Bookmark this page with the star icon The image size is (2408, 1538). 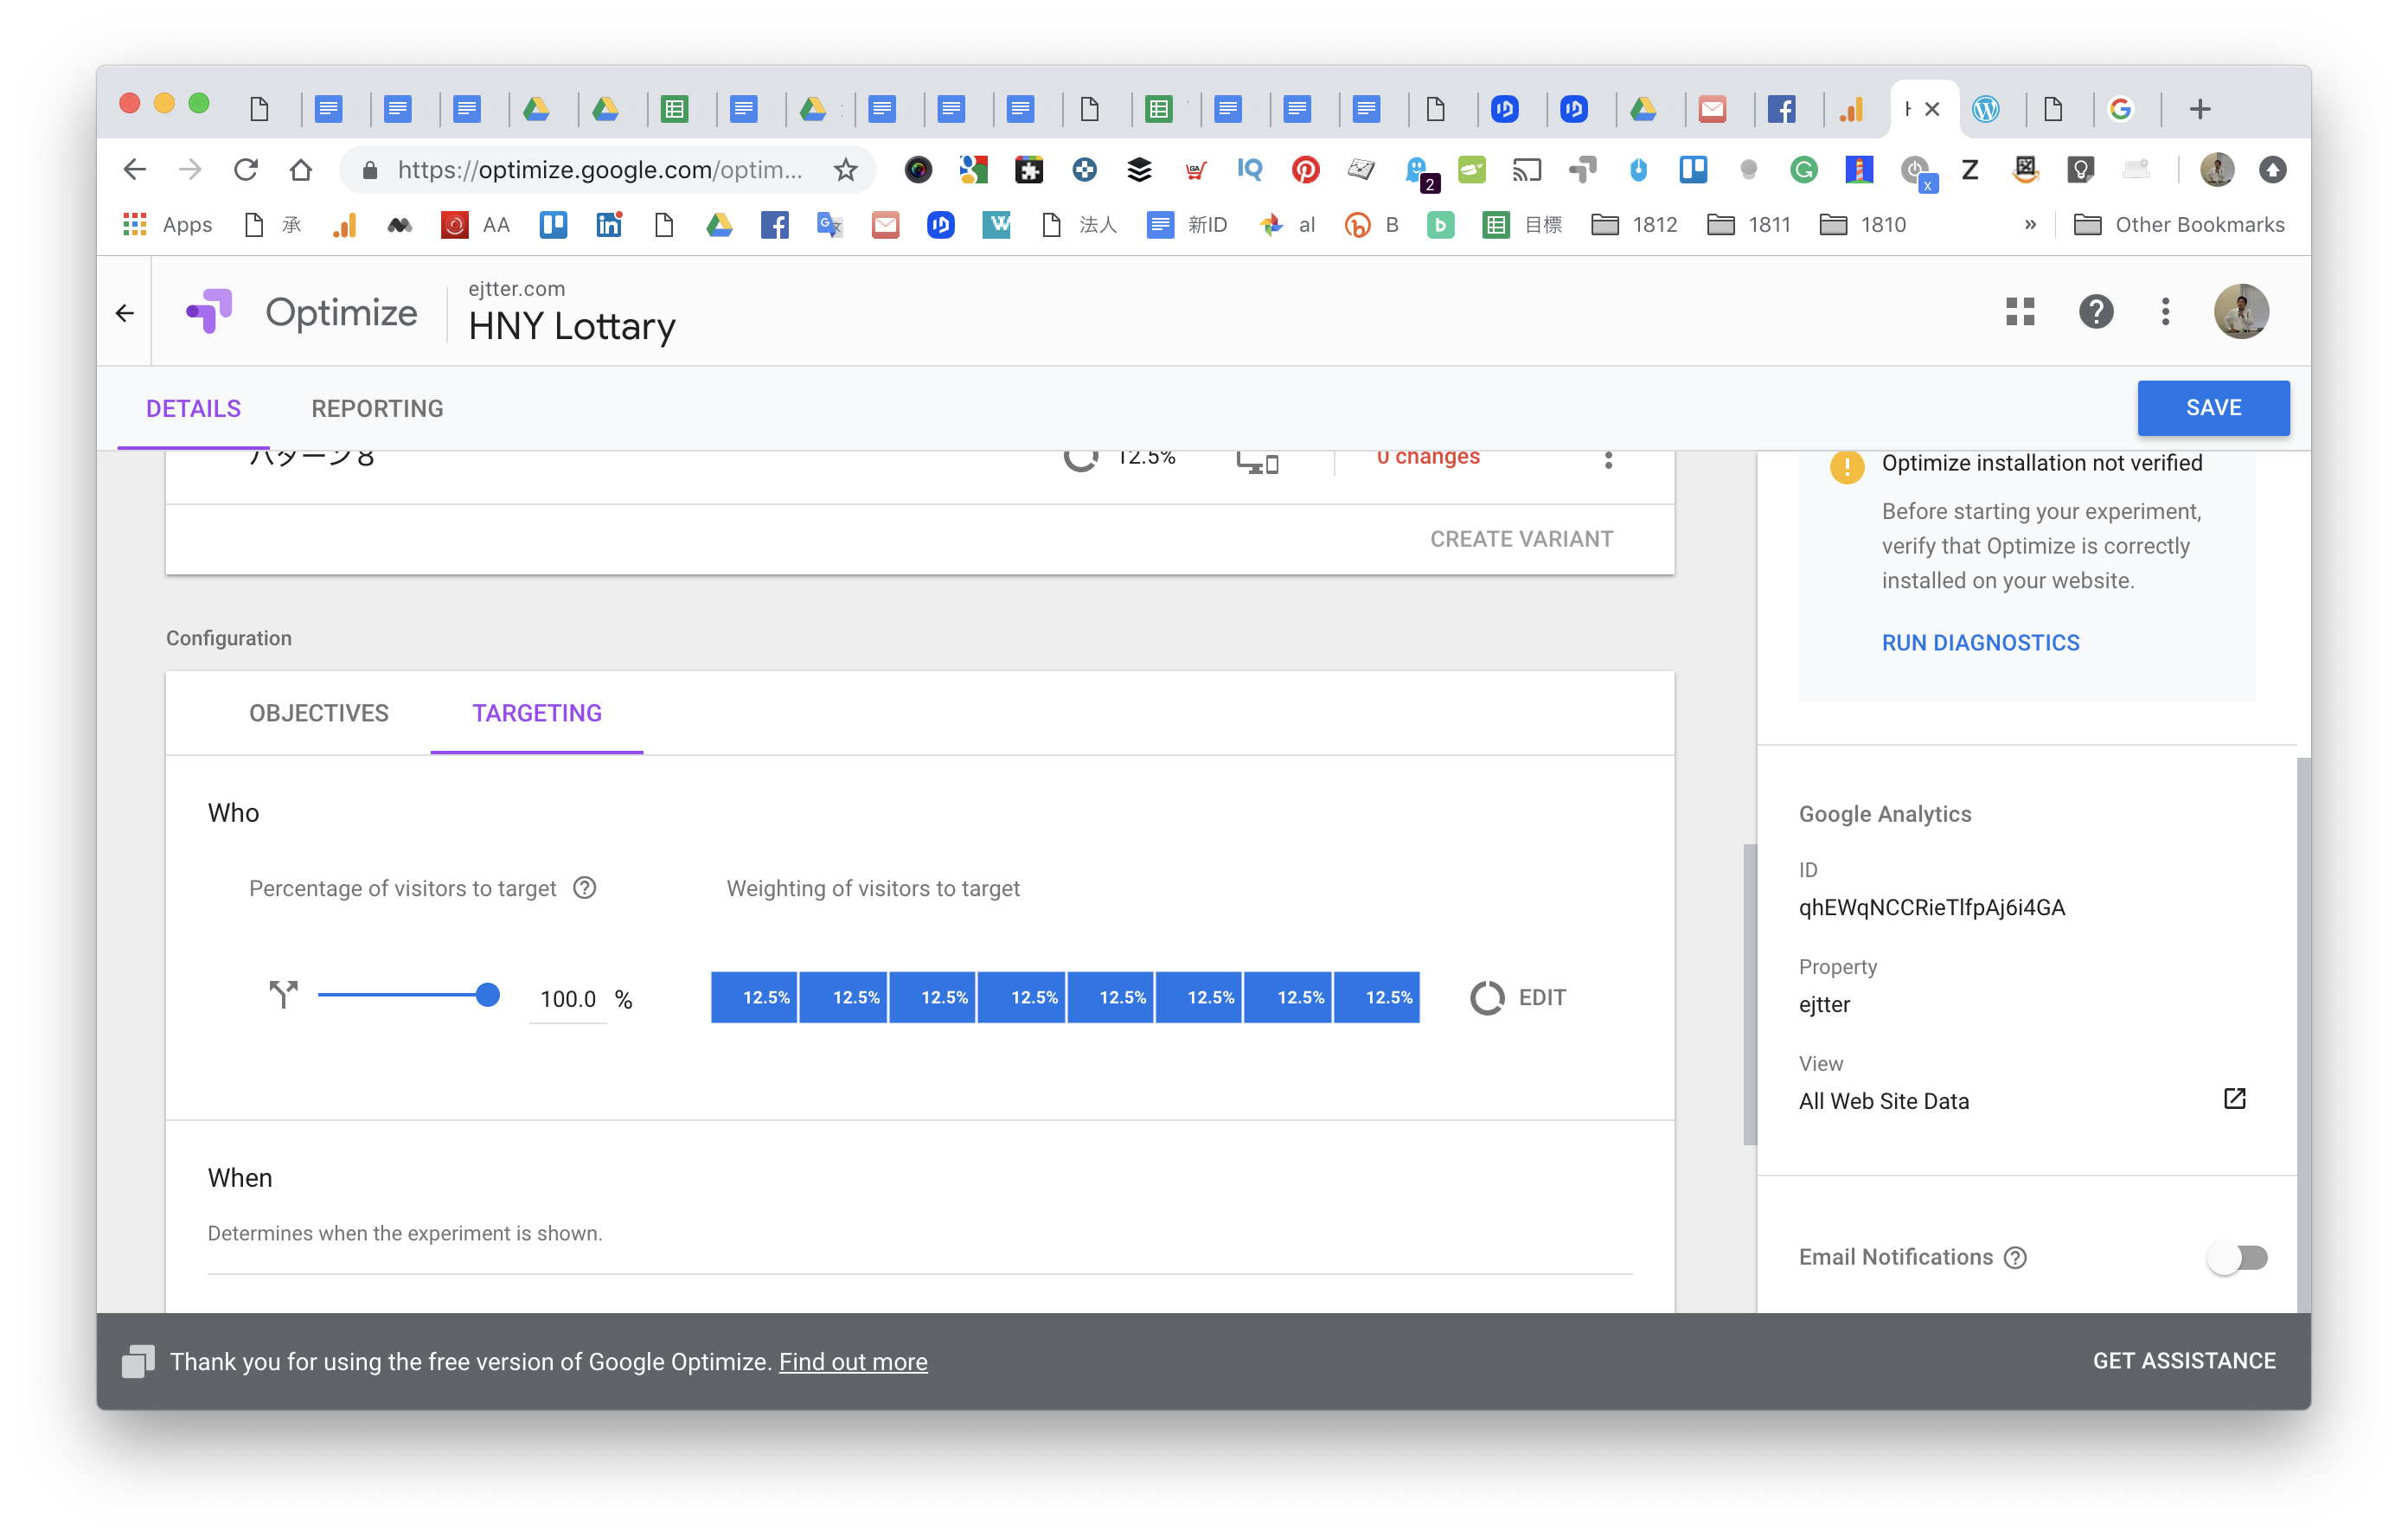point(846,170)
